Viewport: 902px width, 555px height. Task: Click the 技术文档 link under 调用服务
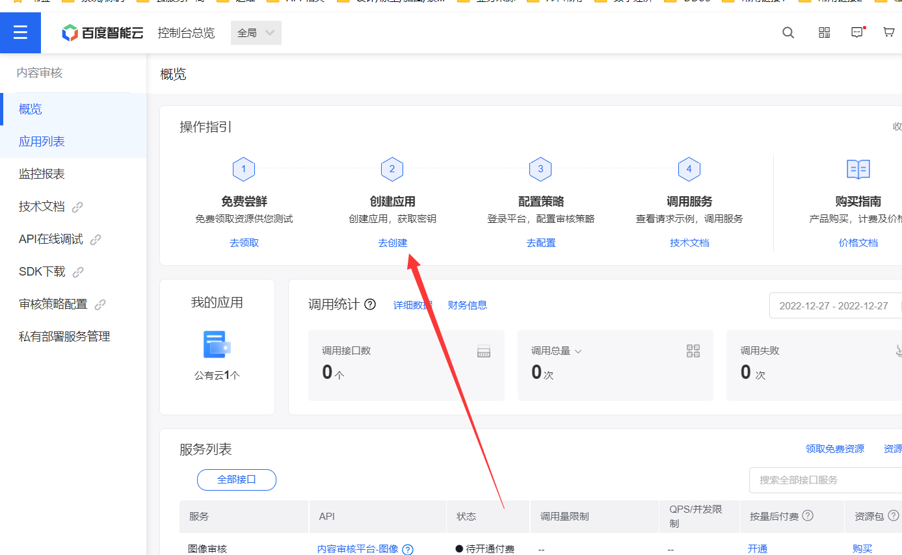[x=689, y=243]
